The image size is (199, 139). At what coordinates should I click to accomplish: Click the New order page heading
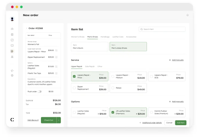[x=31, y=15]
